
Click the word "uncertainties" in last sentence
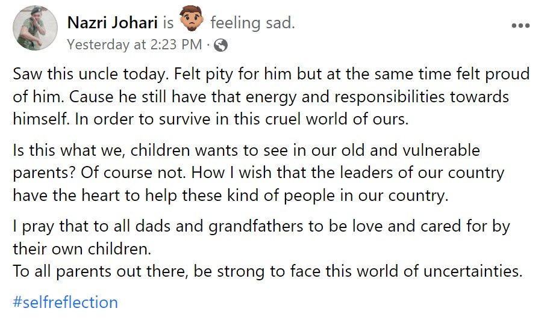coord(463,271)
